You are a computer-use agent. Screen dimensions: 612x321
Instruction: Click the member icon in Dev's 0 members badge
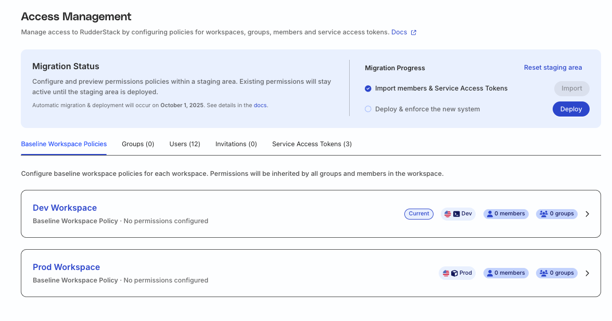click(x=490, y=213)
